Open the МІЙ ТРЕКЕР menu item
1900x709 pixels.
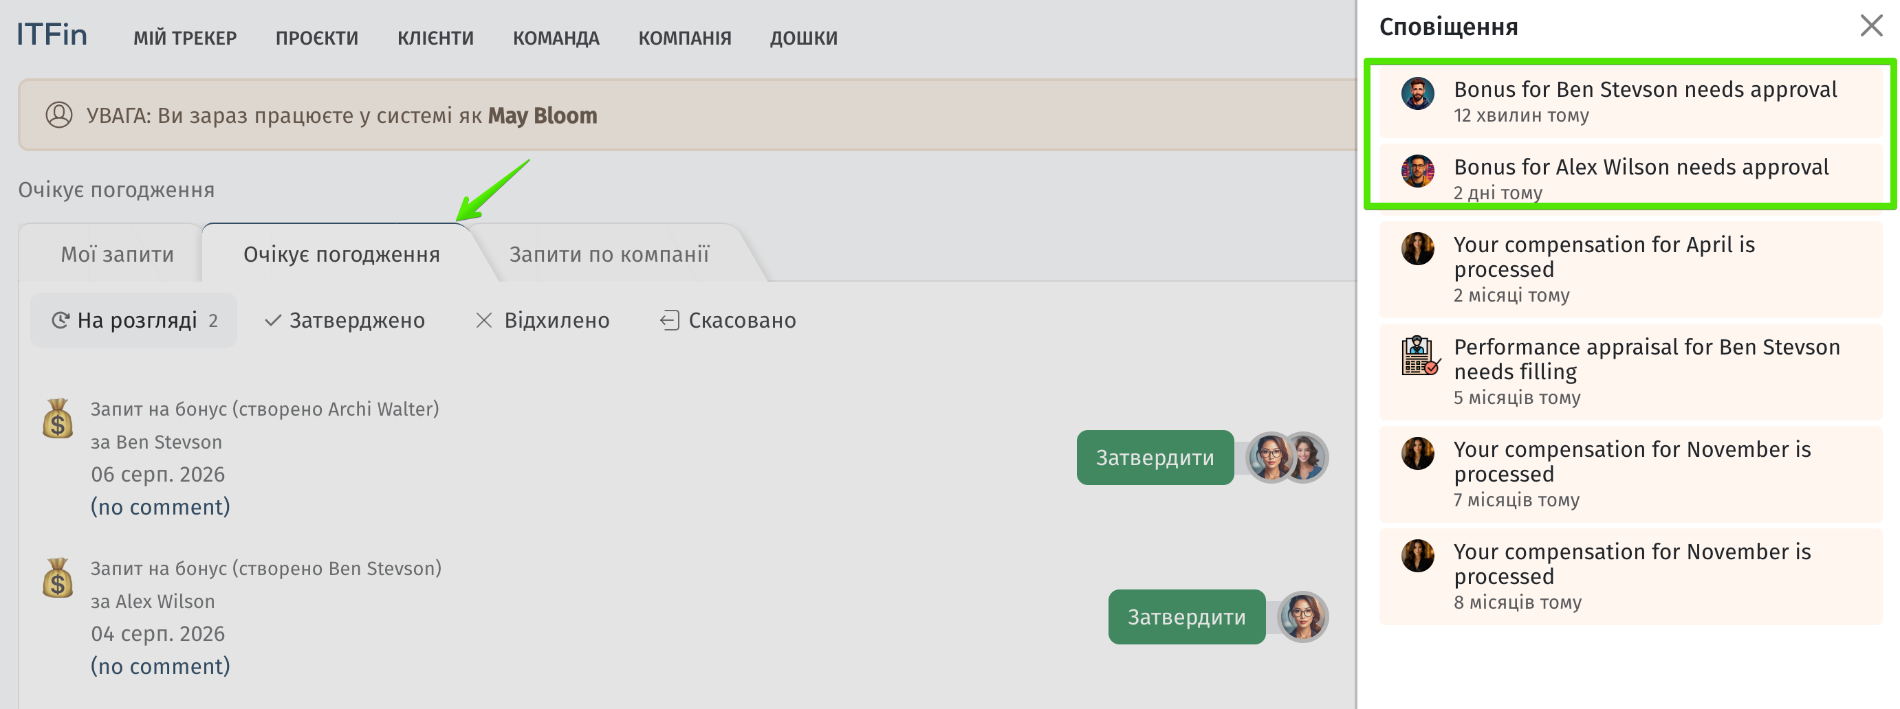point(185,38)
